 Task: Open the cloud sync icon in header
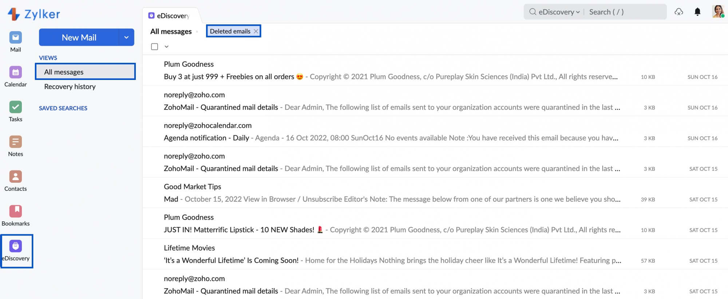click(679, 12)
